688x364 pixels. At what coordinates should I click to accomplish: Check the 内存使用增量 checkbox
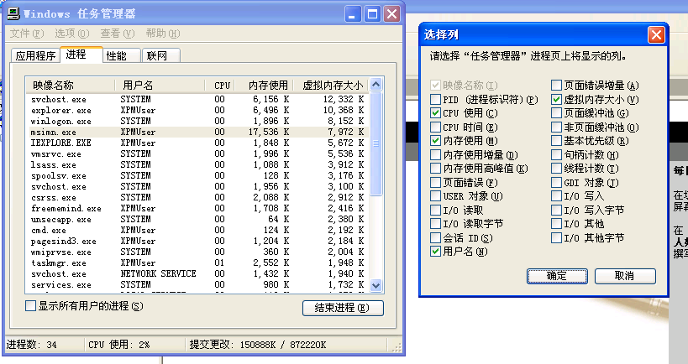click(x=435, y=154)
